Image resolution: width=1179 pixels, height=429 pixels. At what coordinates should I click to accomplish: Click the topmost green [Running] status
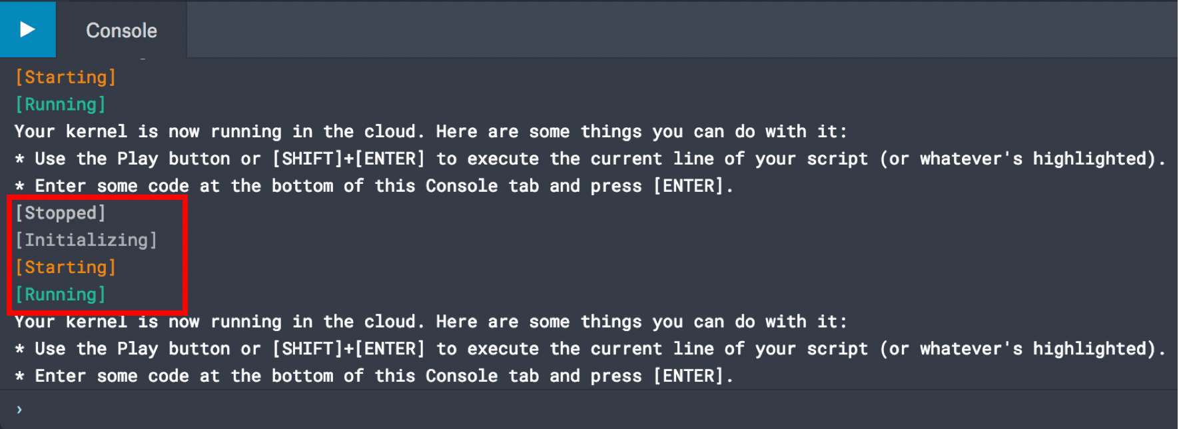tap(60, 105)
